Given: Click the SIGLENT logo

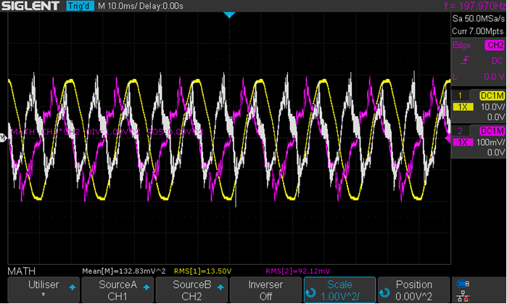Looking at the screenshot, I should click(x=30, y=6).
